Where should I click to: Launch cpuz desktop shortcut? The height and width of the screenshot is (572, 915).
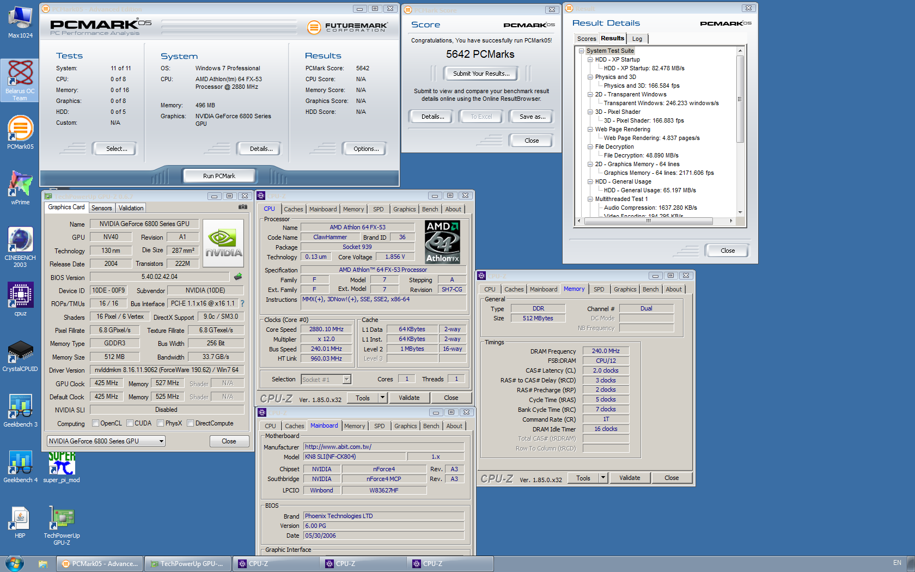[20, 299]
